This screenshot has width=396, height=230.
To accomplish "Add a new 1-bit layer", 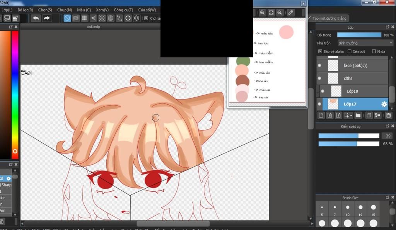I will (338, 115).
